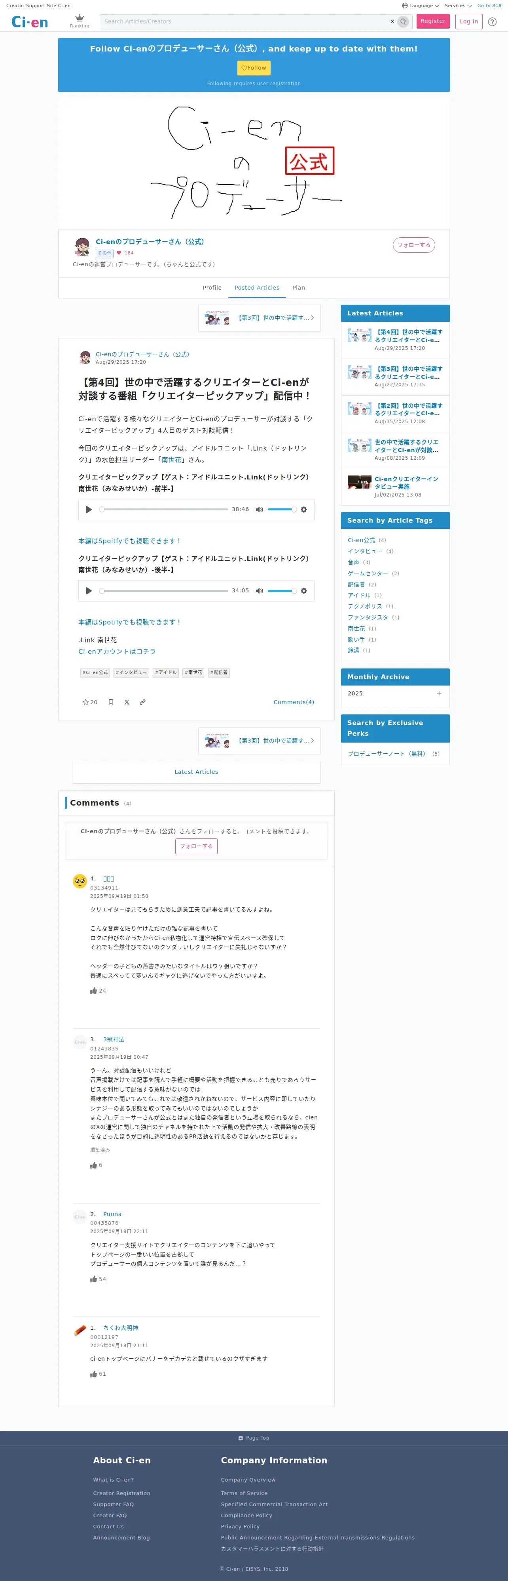The image size is (508, 1581).
Task: Click the フォローする button in the profile header
Action: [413, 245]
